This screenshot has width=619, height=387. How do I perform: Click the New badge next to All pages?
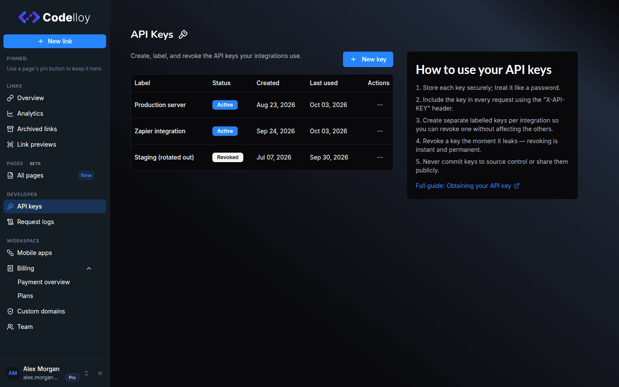point(86,175)
